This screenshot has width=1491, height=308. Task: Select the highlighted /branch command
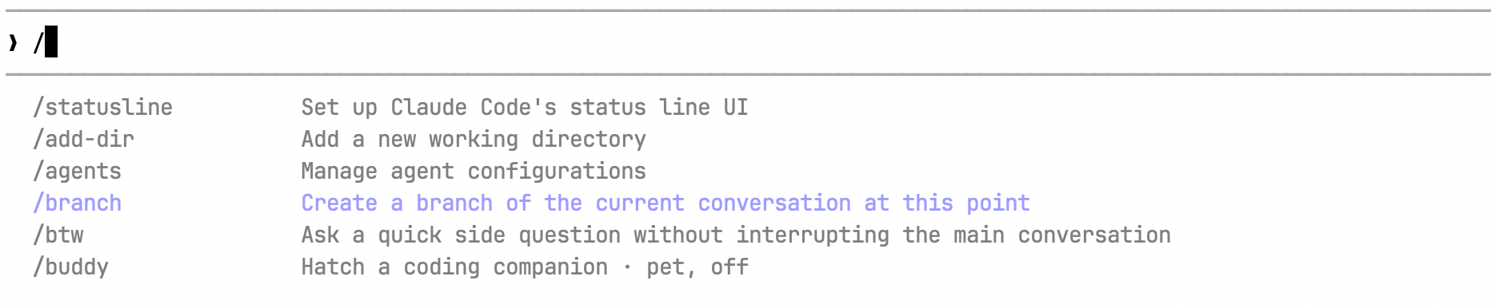[x=77, y=203]
